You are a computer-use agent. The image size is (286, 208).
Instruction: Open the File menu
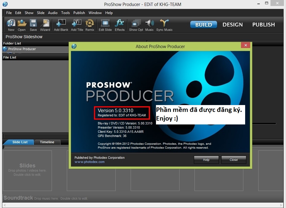coord(9,13)
